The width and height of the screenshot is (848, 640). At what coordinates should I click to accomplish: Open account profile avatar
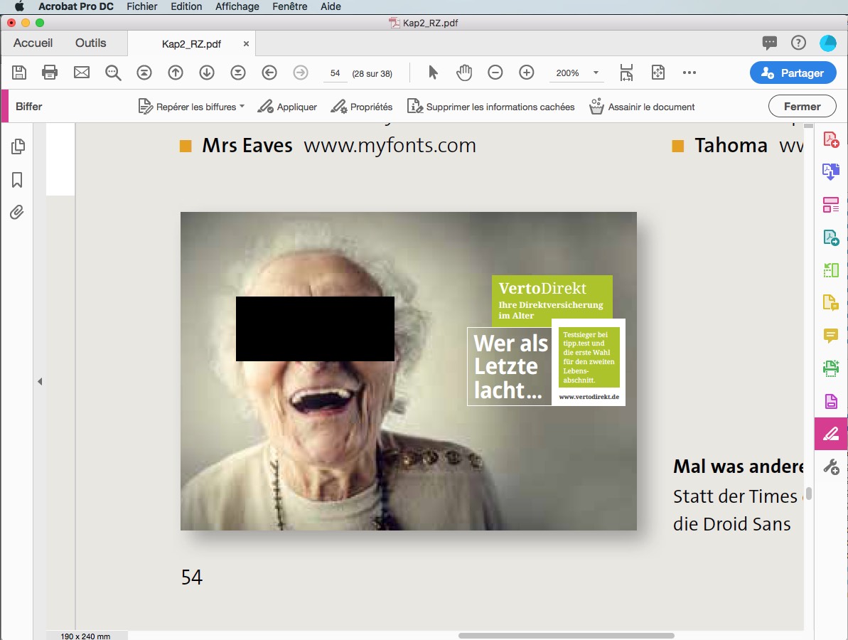point(828,43)
